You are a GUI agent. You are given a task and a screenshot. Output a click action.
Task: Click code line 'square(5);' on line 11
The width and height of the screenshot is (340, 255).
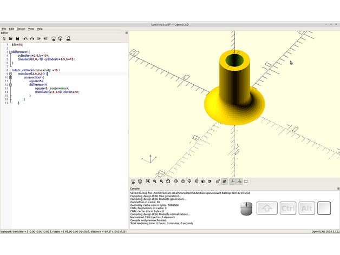tap(36, 81)
